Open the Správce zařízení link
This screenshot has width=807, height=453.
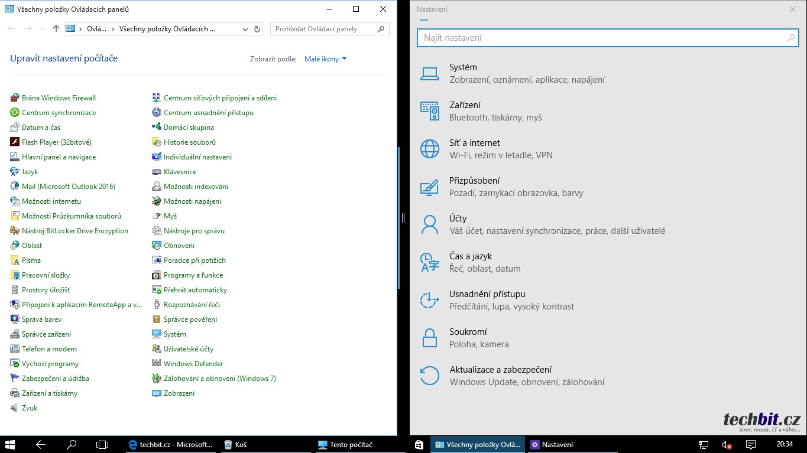point(46,334)
